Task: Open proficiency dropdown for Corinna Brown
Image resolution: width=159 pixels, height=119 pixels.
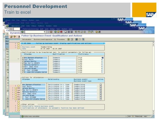Action: pos(102,69)
